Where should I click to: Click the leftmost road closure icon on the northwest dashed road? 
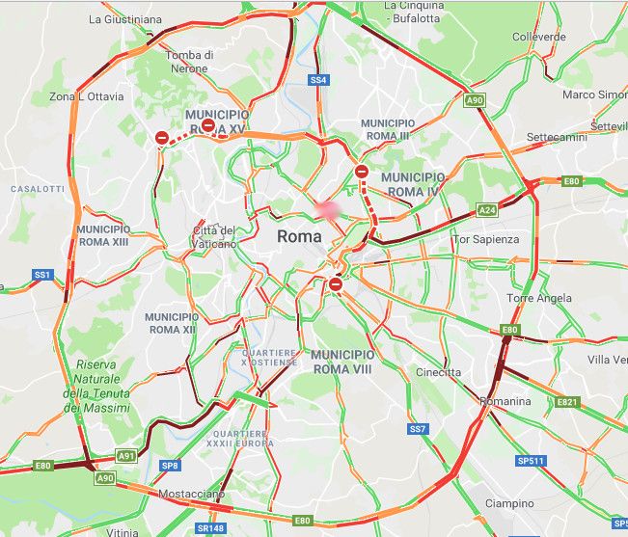coord(162,138)
